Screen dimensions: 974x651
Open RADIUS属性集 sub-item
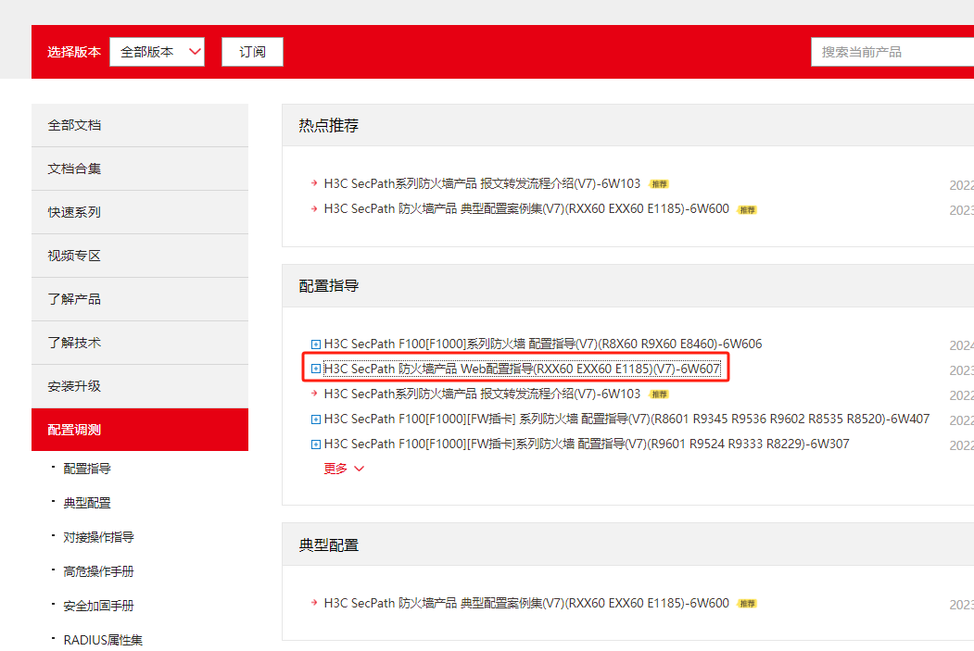point(103,640)
